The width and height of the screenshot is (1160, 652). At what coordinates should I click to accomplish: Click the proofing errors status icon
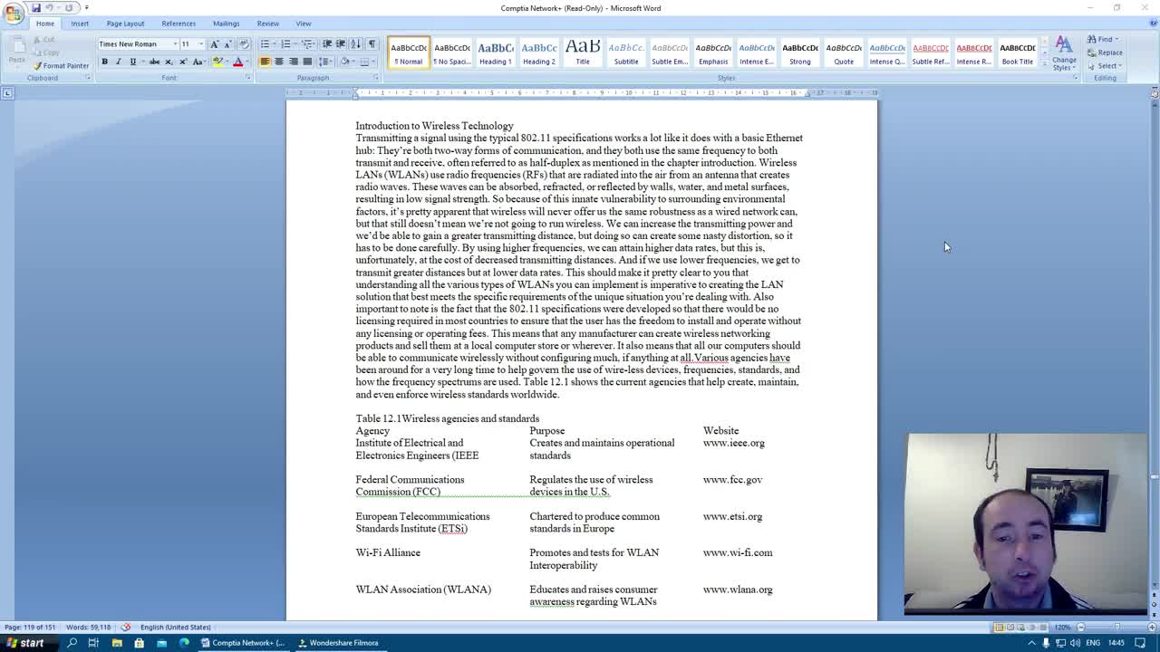(126, 627)
